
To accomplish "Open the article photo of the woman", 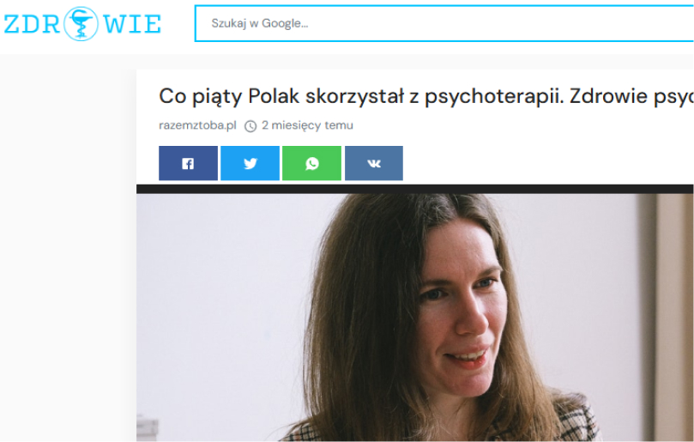I will (414, 317).
